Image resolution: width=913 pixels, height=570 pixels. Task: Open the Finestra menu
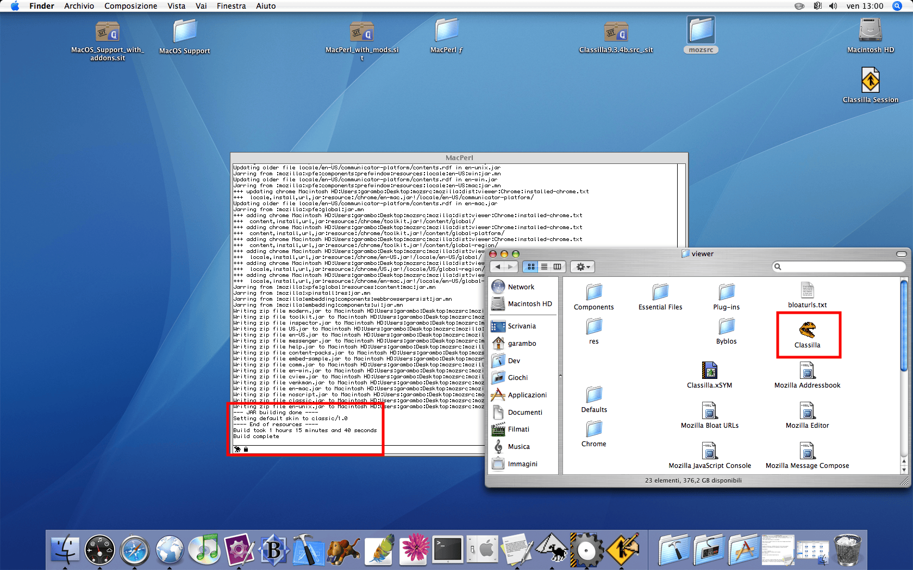pos(231,6)
